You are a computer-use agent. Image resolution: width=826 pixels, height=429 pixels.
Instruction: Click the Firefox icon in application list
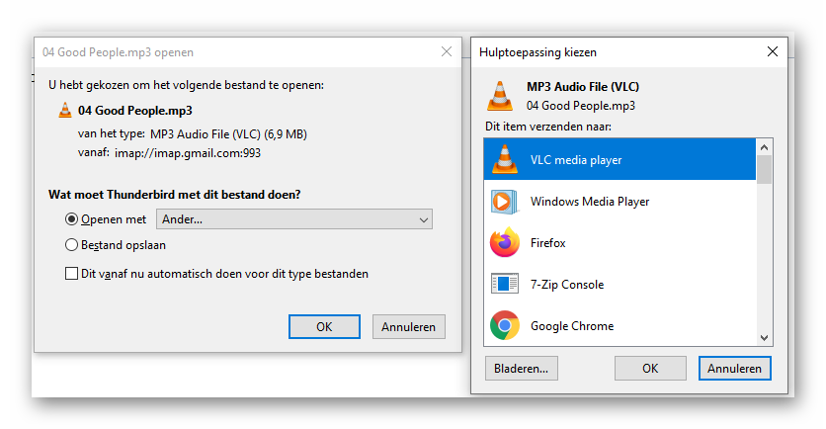[x=505, y=242]
